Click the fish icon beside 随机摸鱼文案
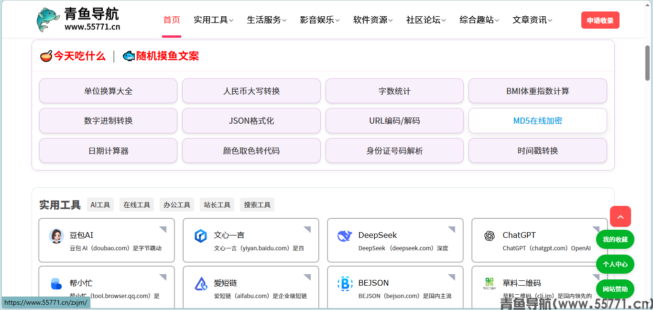 click(129, 56)
